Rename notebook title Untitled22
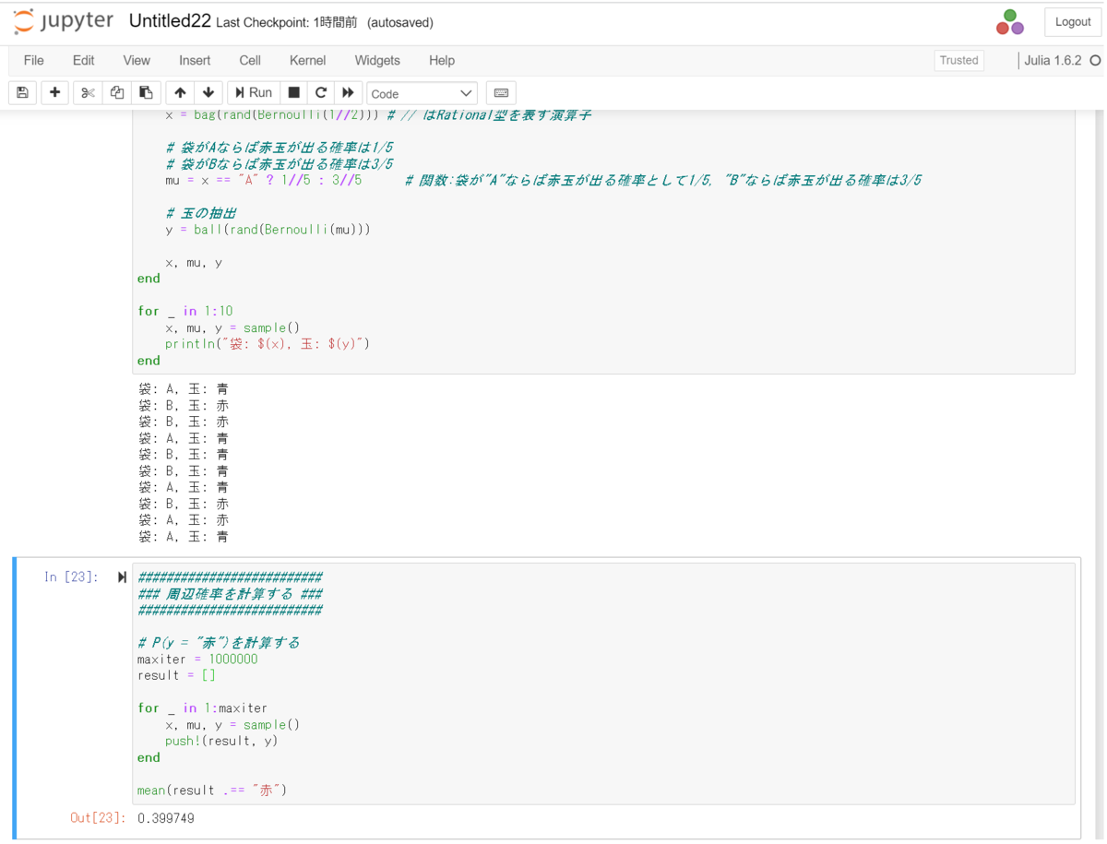This screenshot has width=1107, height=844. tap(170, 21)
